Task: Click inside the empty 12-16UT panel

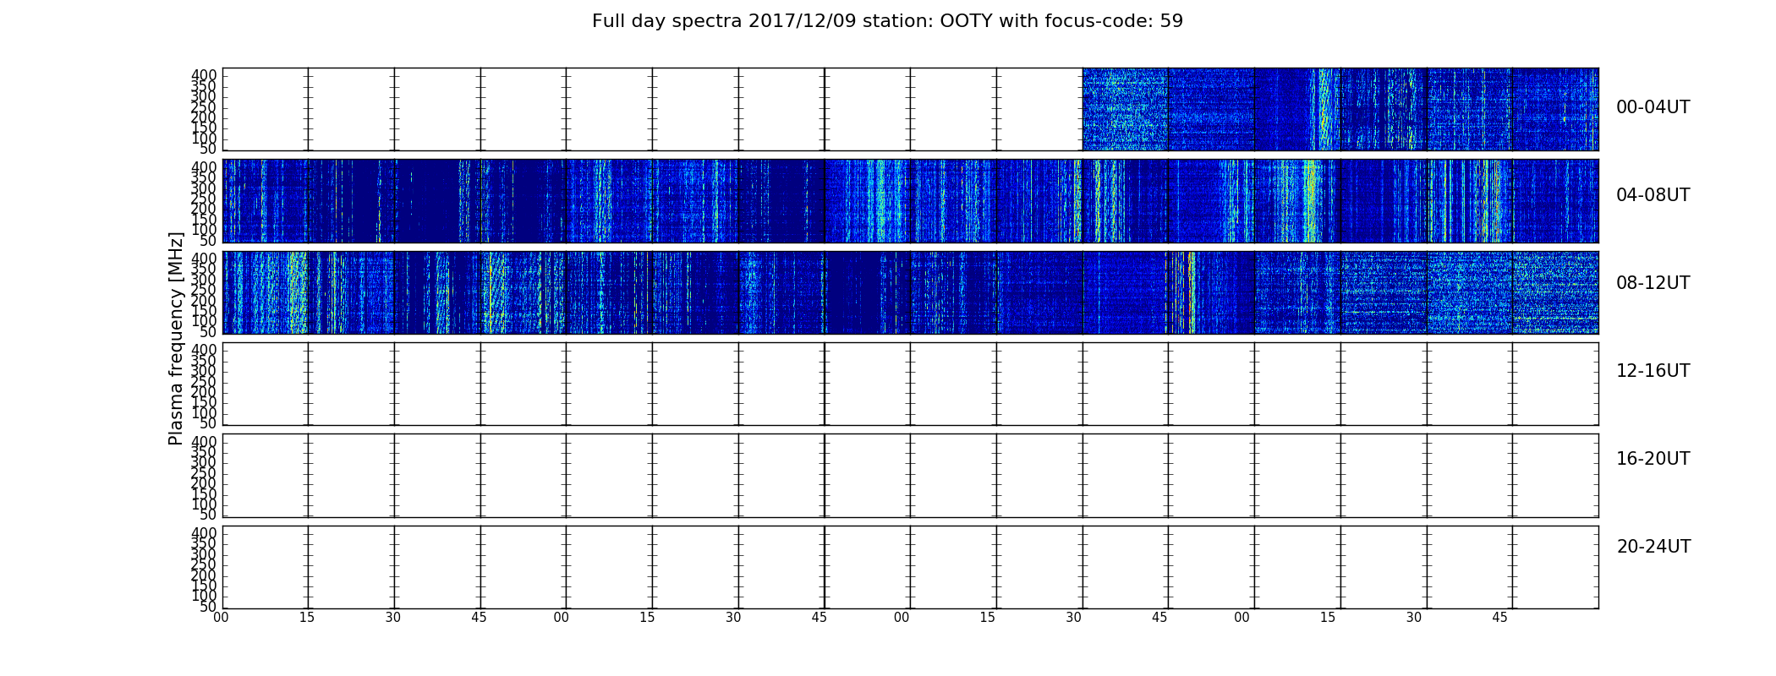Action: tap(910, 384)
